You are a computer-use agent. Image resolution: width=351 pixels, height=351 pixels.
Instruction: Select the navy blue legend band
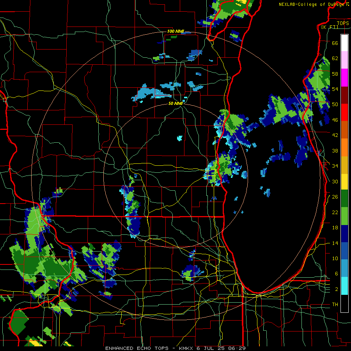coord(344,234)
